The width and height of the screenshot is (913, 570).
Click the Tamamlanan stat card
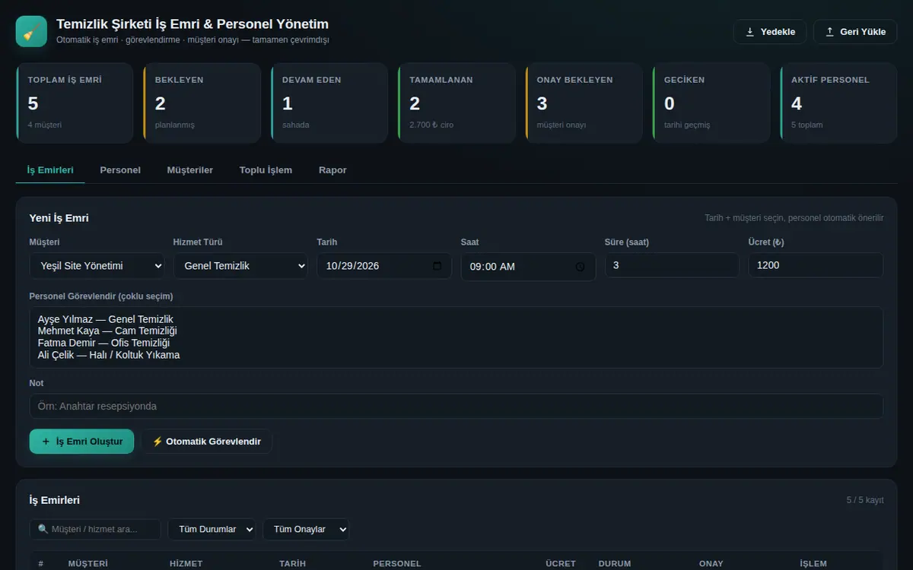(456, 103)
